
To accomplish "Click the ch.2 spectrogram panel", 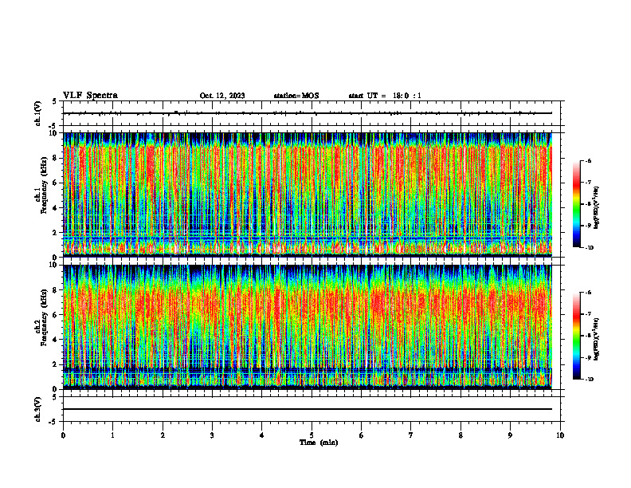I will [308, 327].
